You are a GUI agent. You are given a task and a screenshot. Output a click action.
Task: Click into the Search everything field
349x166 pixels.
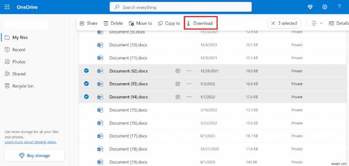[x=181, y=7]
